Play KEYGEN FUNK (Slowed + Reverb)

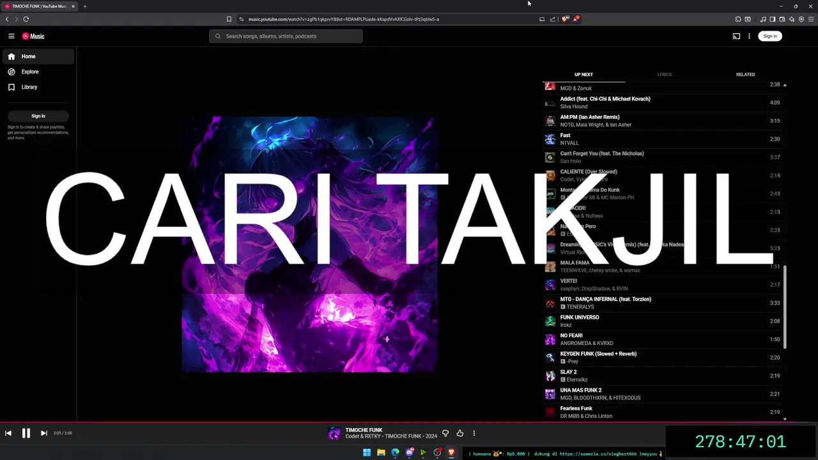pyautogui.click(x=661, y=357)
